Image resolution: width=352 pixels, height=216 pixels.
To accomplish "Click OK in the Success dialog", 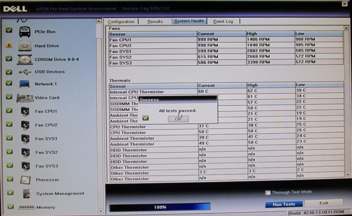I will (x=178, y=119).
